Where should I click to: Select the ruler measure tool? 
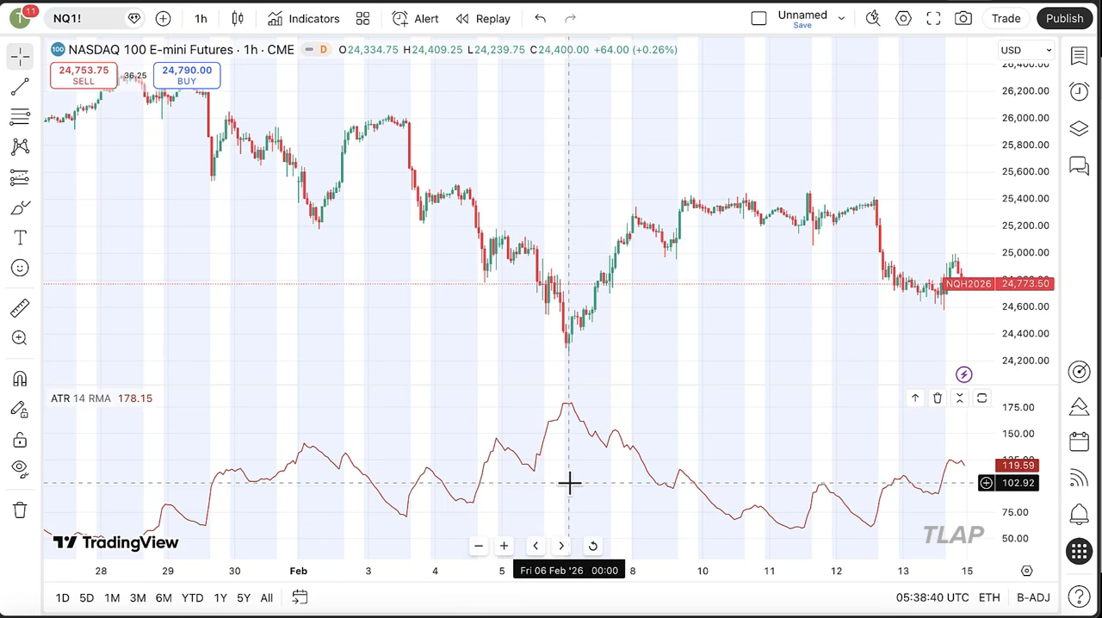[20, 308]
